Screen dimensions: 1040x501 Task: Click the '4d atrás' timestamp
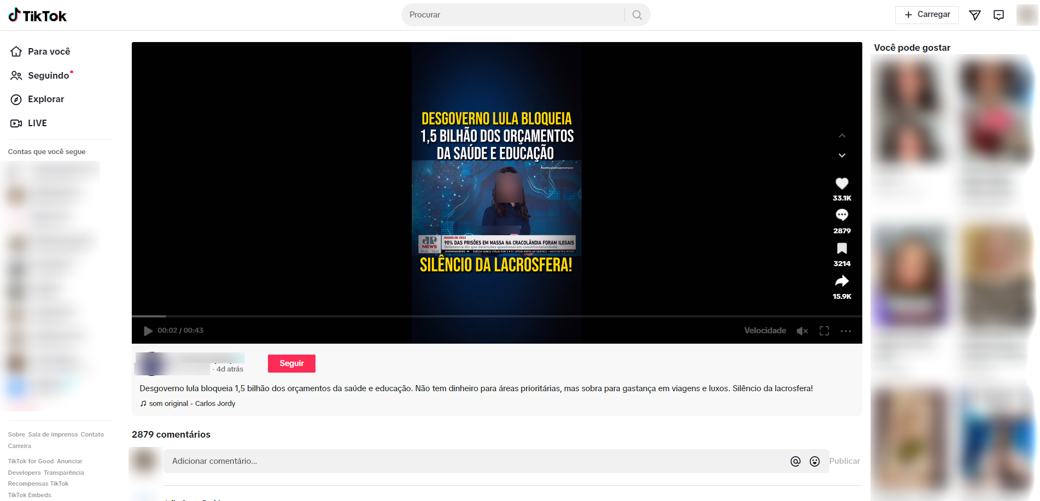pos(230,369)
